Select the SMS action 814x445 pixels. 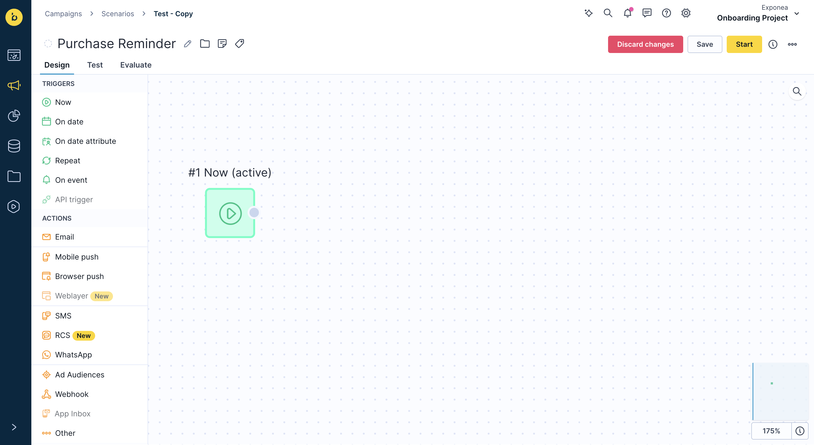[x=90, y=316]
